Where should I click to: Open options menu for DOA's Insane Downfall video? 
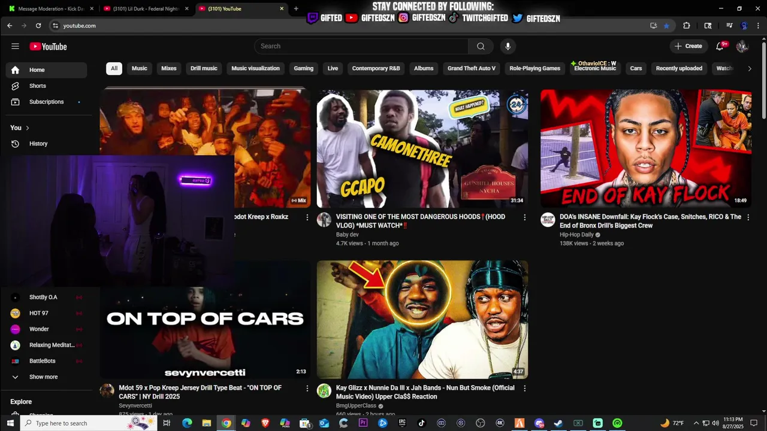pos(748,217)
